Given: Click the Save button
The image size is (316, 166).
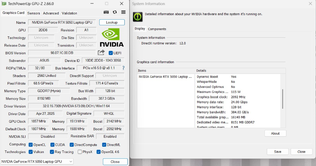Looking at the screenshot, I should coord(277,152).
